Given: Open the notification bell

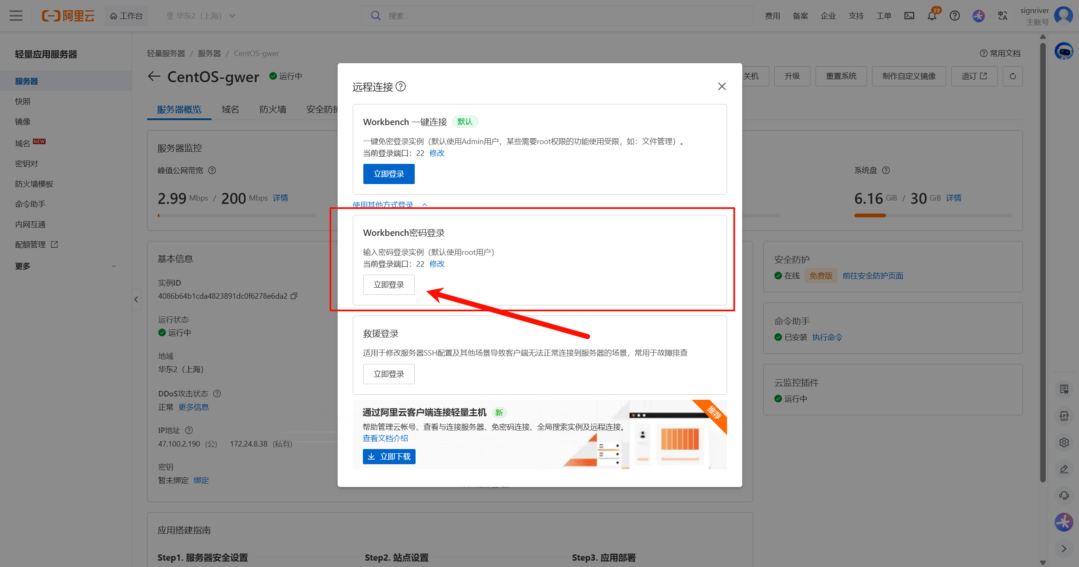Looking at the screenshot, I should (x=932, y=16).
